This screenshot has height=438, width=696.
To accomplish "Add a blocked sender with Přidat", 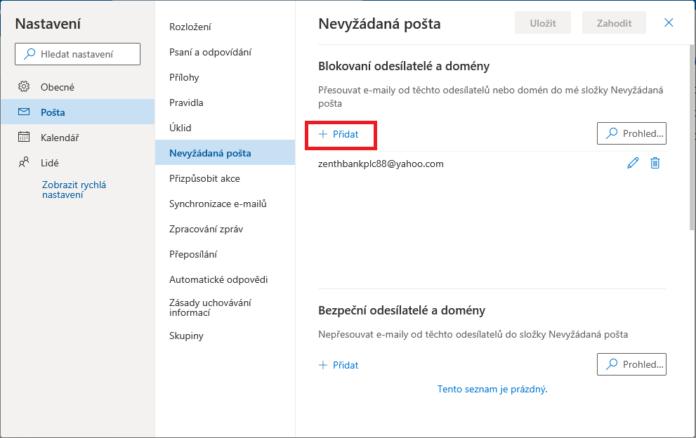I will (x=339, y=134).
